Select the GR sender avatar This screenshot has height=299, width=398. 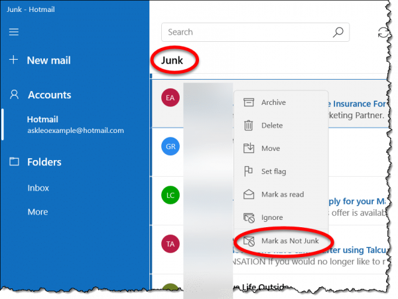[170, 146]
